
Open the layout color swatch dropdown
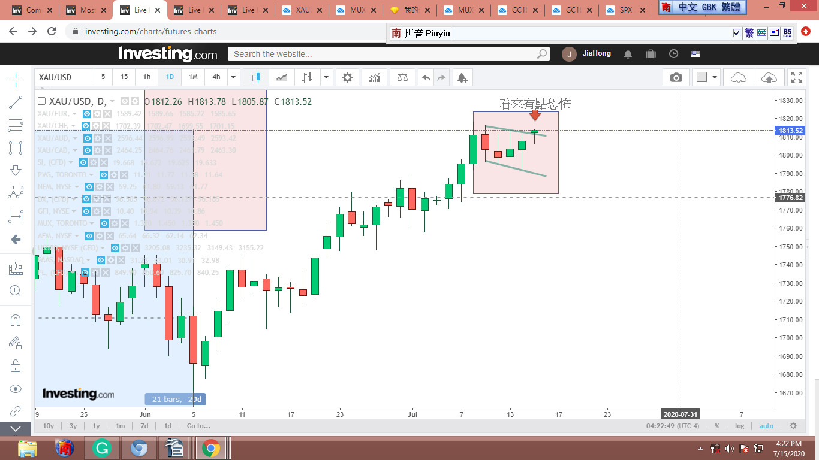(714, 77)
